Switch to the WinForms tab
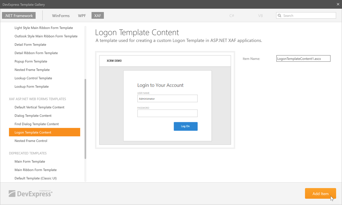The width and height of the screenshot is (342, 205). 61,16
